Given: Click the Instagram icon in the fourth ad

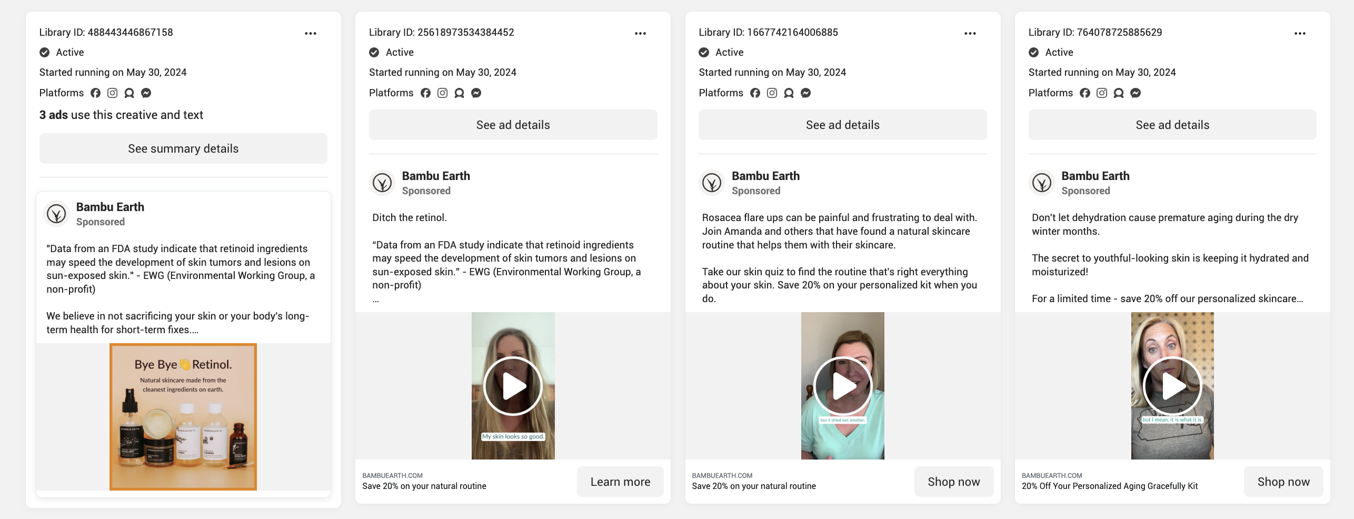Looking at the screenshot, I should [x=1101, y=93].
